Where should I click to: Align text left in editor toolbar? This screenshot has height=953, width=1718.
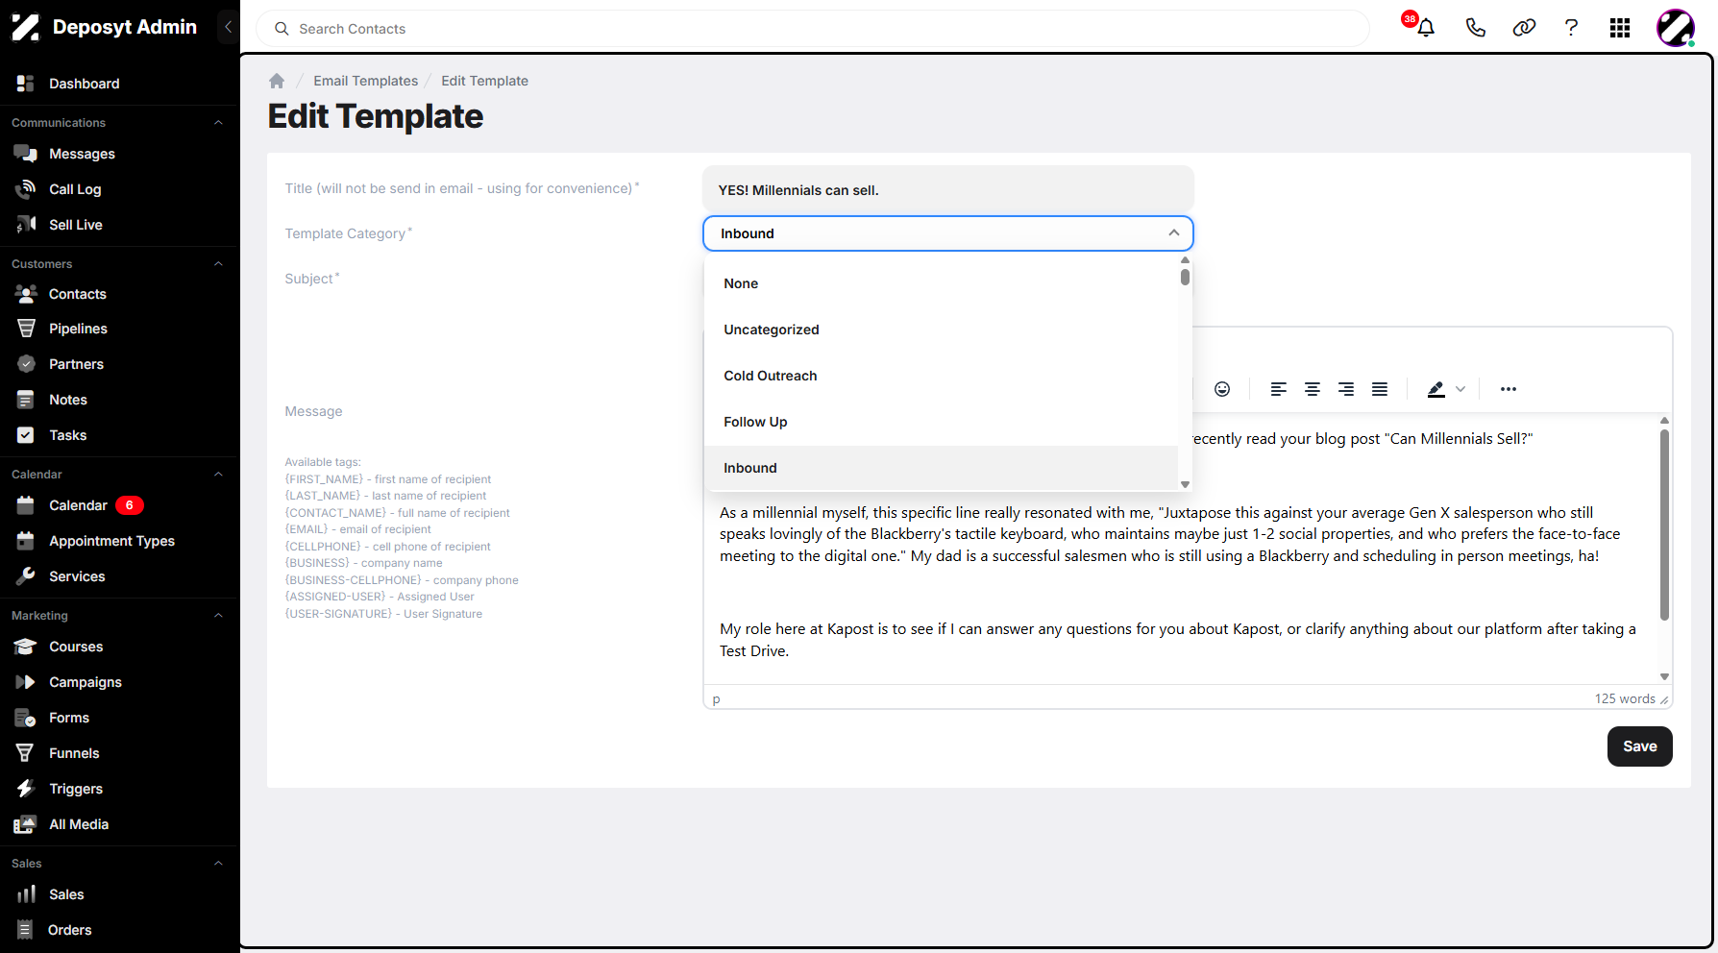click(1278, 389)
